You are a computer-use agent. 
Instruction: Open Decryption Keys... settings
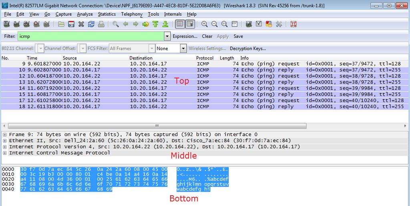click(248, 48)
